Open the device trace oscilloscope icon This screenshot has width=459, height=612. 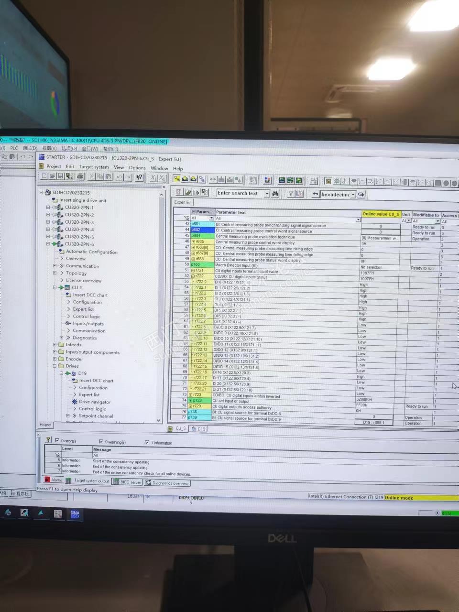282,181
